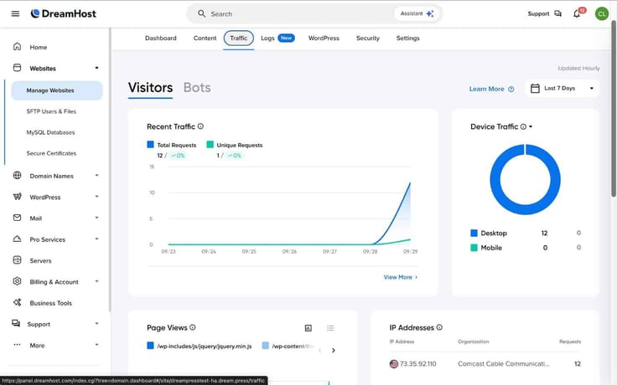
Task: Click the Device Traffic donut chart
Action: pos(525,180)
